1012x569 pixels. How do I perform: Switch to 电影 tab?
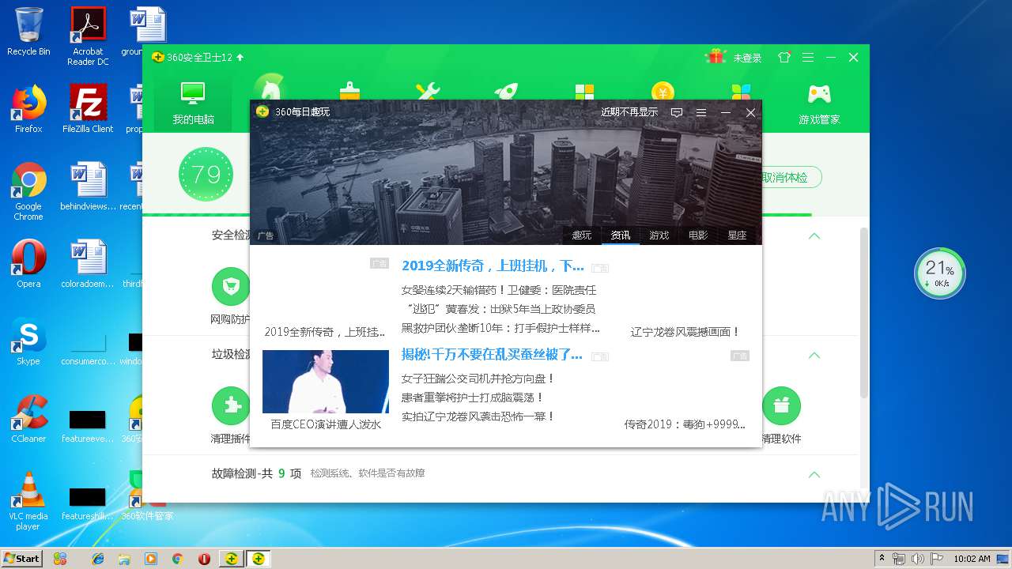698,236
